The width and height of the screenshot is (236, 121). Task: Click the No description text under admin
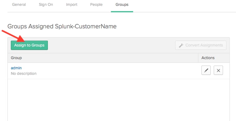coord(24,74)
